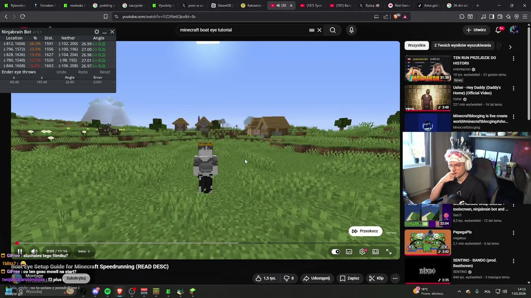This screenshot has width=531, height=298.
Task: Open options for Minecraftblocging live video
Action: point(514,117)
